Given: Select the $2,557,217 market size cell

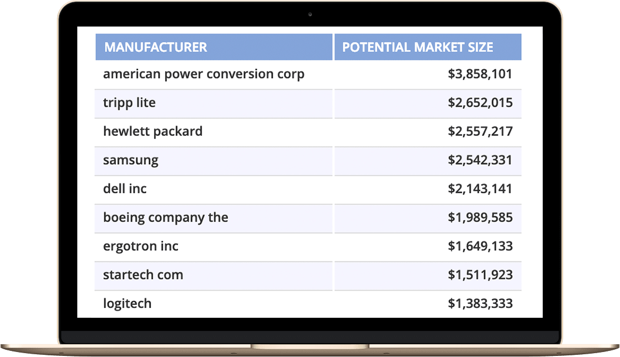Looking at the screenshot, I should [x=428, y=132].
